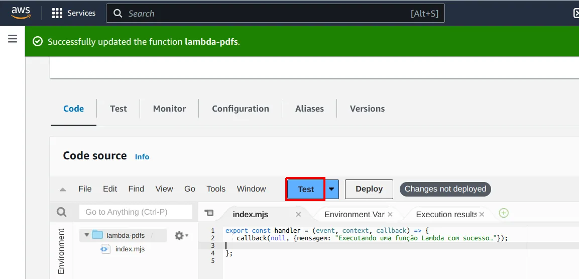This screenshot has height=279, width=579.
Task: Click line number 5 in the gutter
Action: point(213,261)
